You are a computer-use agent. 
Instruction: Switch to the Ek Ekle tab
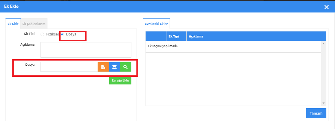(13, 24)
